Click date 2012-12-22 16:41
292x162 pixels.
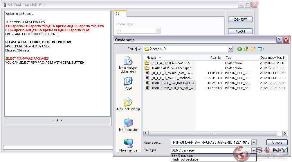tap(273, 88)
